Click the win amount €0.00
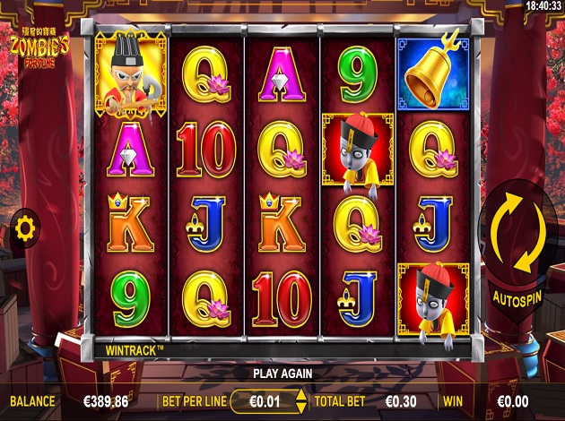Image resolution: width=565 pixels, height=421 pixels. coord(513,401)
